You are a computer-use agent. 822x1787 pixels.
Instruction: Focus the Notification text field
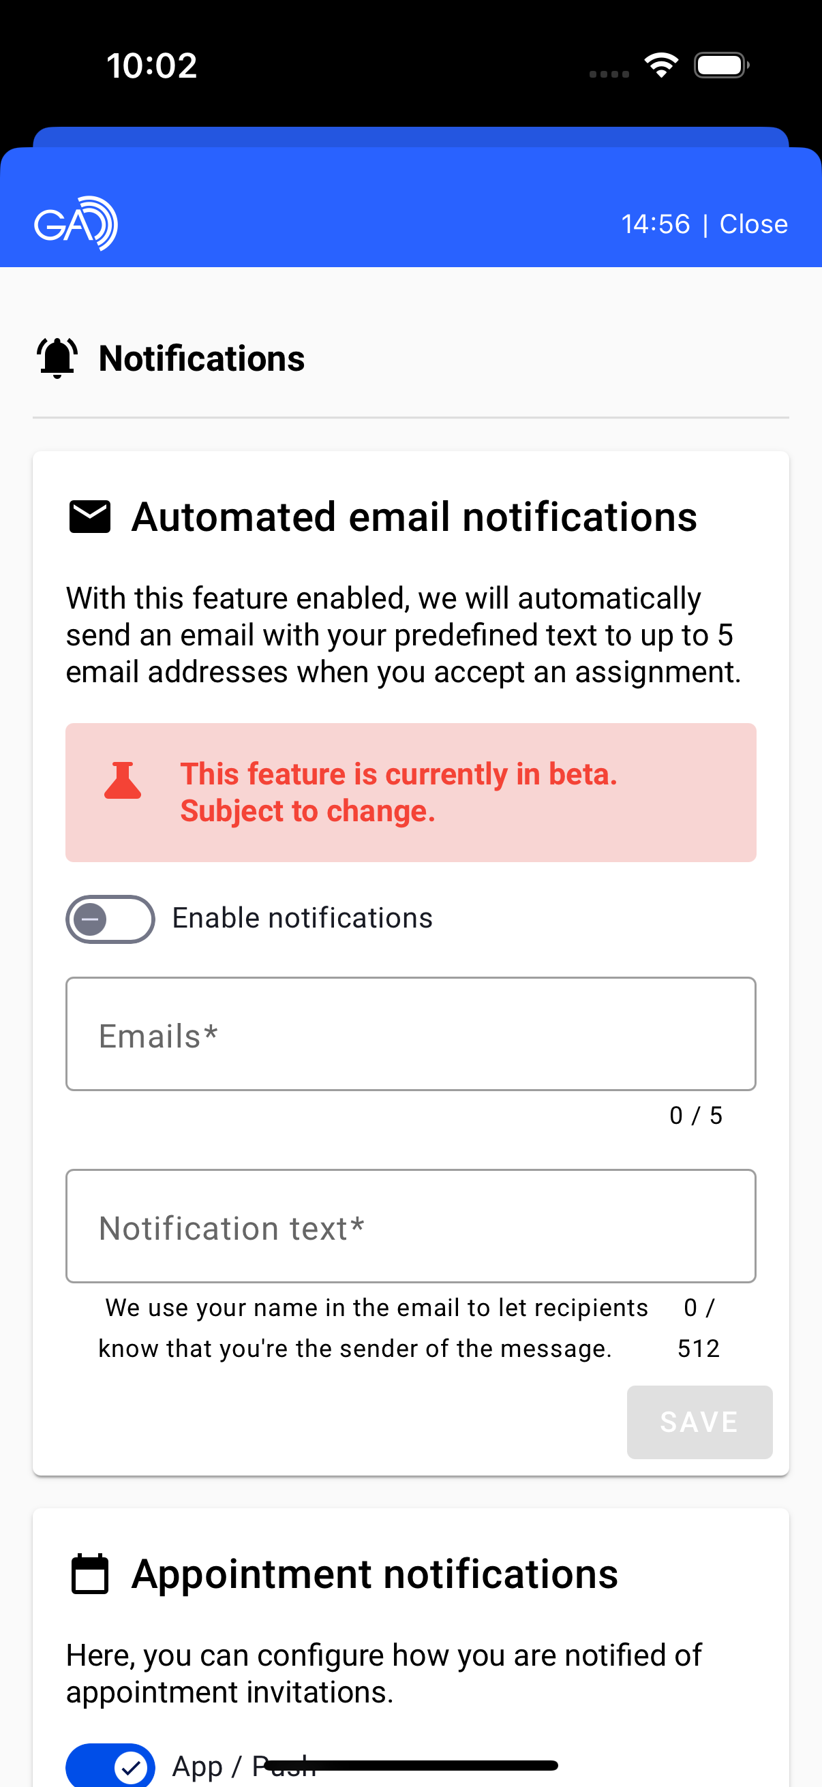tap(410, 1226)
